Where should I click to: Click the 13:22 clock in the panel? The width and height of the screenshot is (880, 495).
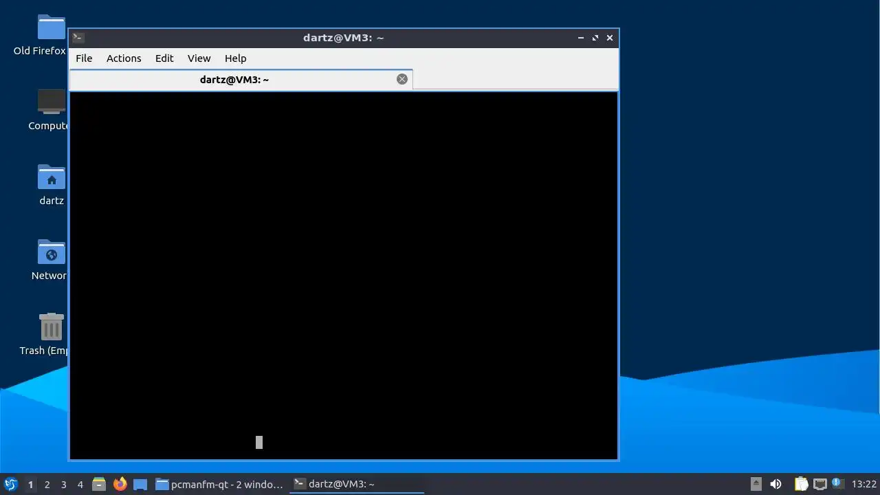point(864,484)
